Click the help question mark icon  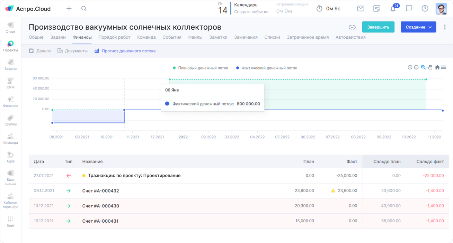[x=425, y=9]
